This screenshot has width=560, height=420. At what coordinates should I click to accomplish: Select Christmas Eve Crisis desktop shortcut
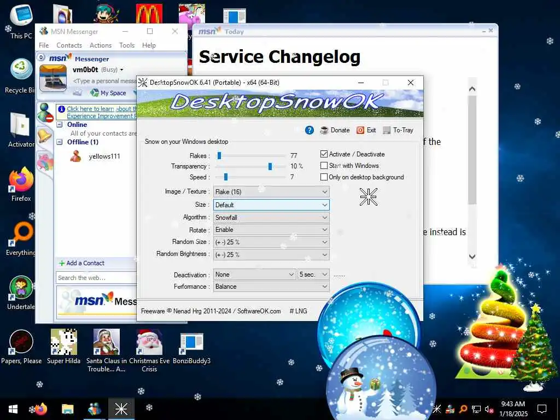pos(149,351)
